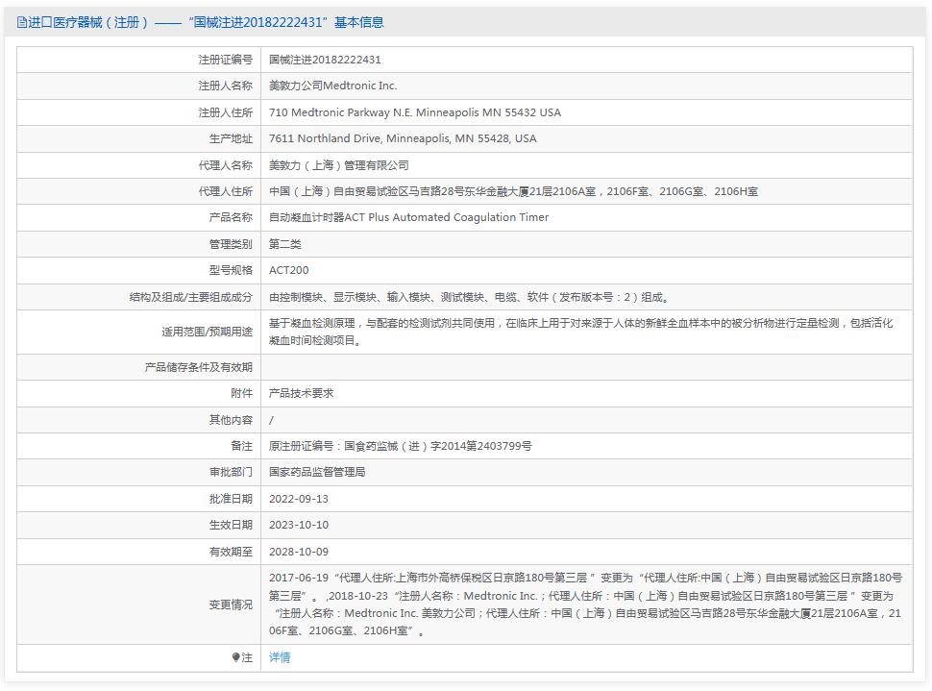Select change history text beginning 2017-06-19
This screenshot has width=932, height=691.
point(585,605)
